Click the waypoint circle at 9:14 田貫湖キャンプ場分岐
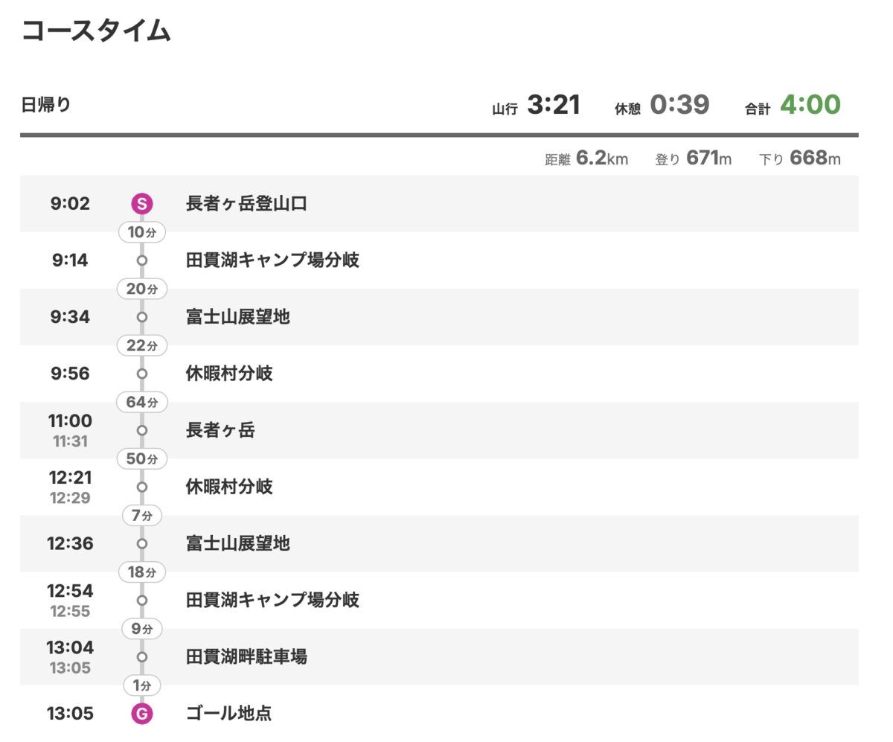893x742 pixels. click(141, 260)
